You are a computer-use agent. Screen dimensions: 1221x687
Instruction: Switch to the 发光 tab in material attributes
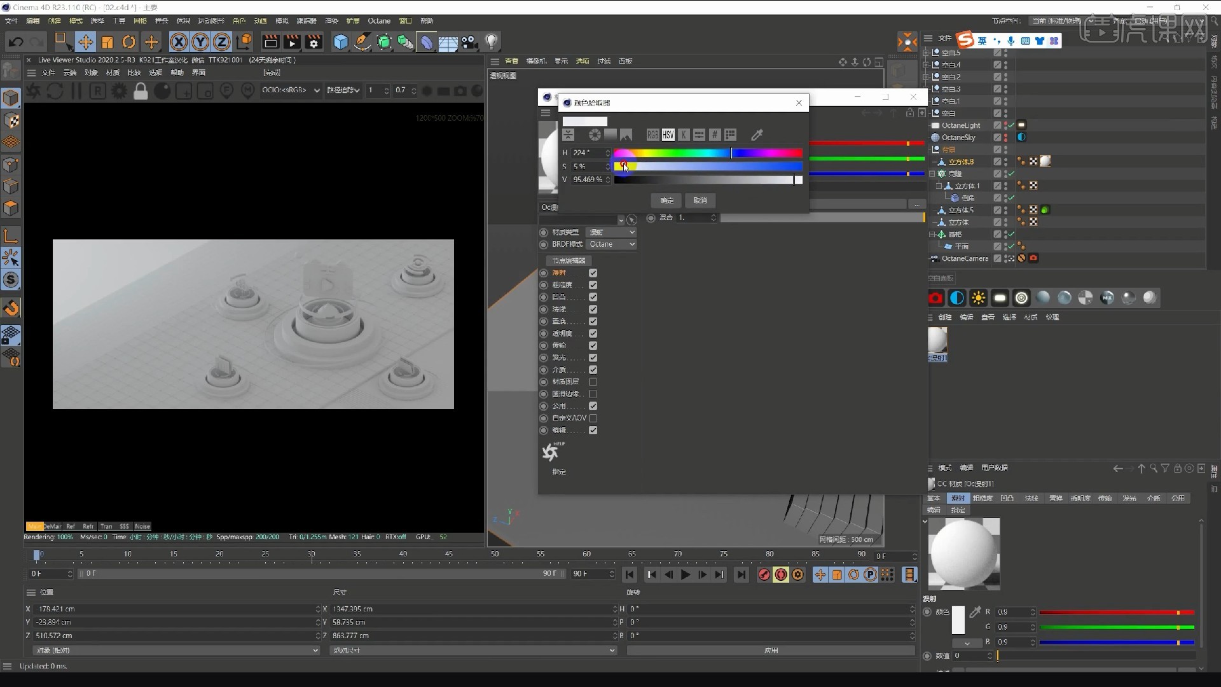(1130, 498)
